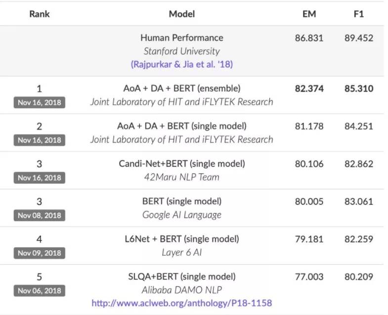The image size is (388, 315).
Task: Select the Nov 16, 2018 badge under rank 1
Action: [40, 102]
